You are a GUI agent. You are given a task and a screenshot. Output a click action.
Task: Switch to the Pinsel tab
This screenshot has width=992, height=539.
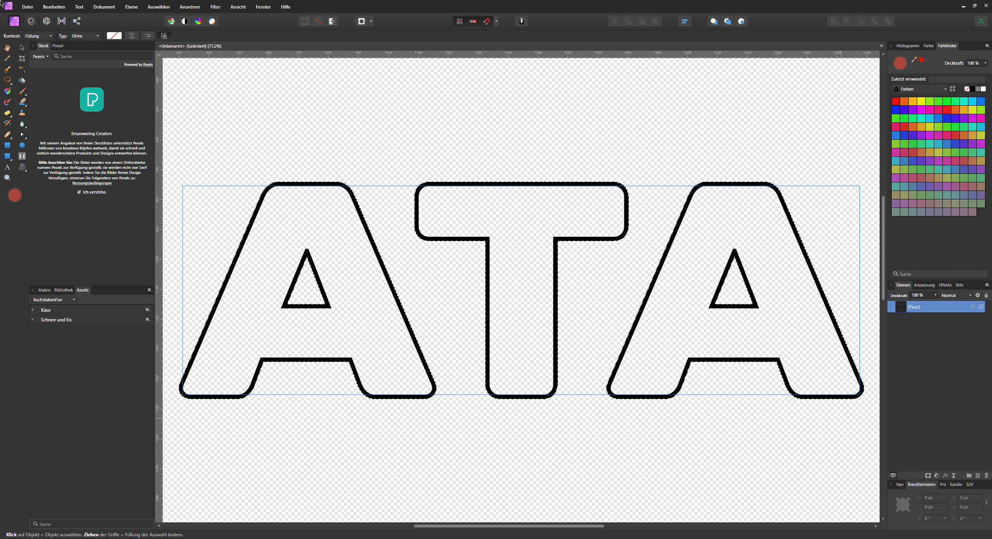pyautogui.click(x=58, y=46)
